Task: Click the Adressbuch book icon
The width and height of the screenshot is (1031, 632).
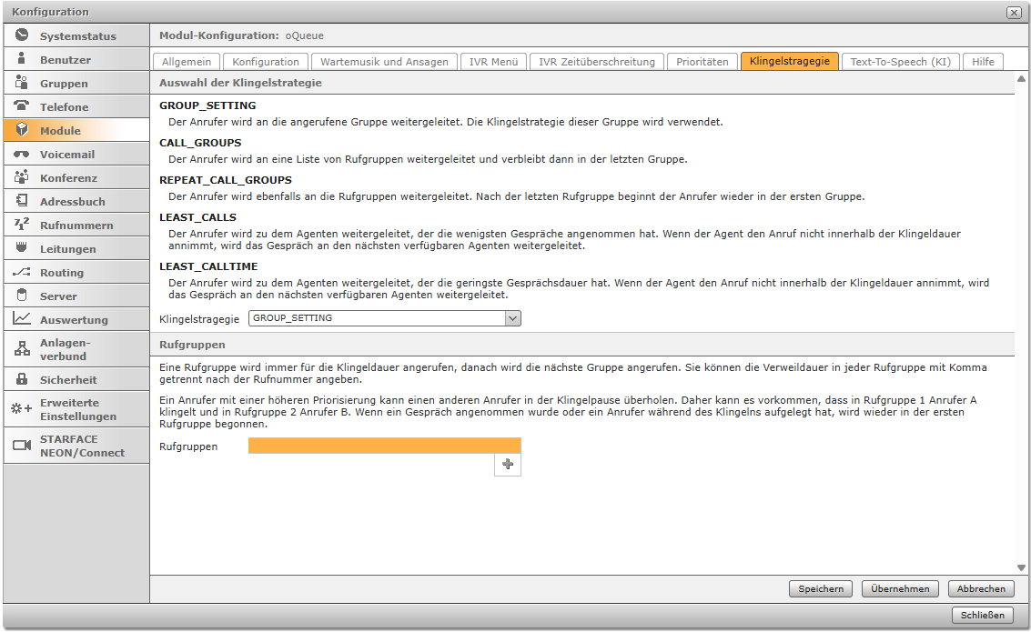Action: click(22, 201)
